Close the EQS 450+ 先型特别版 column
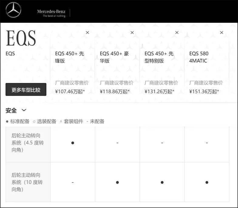 (x=177, y=32)
